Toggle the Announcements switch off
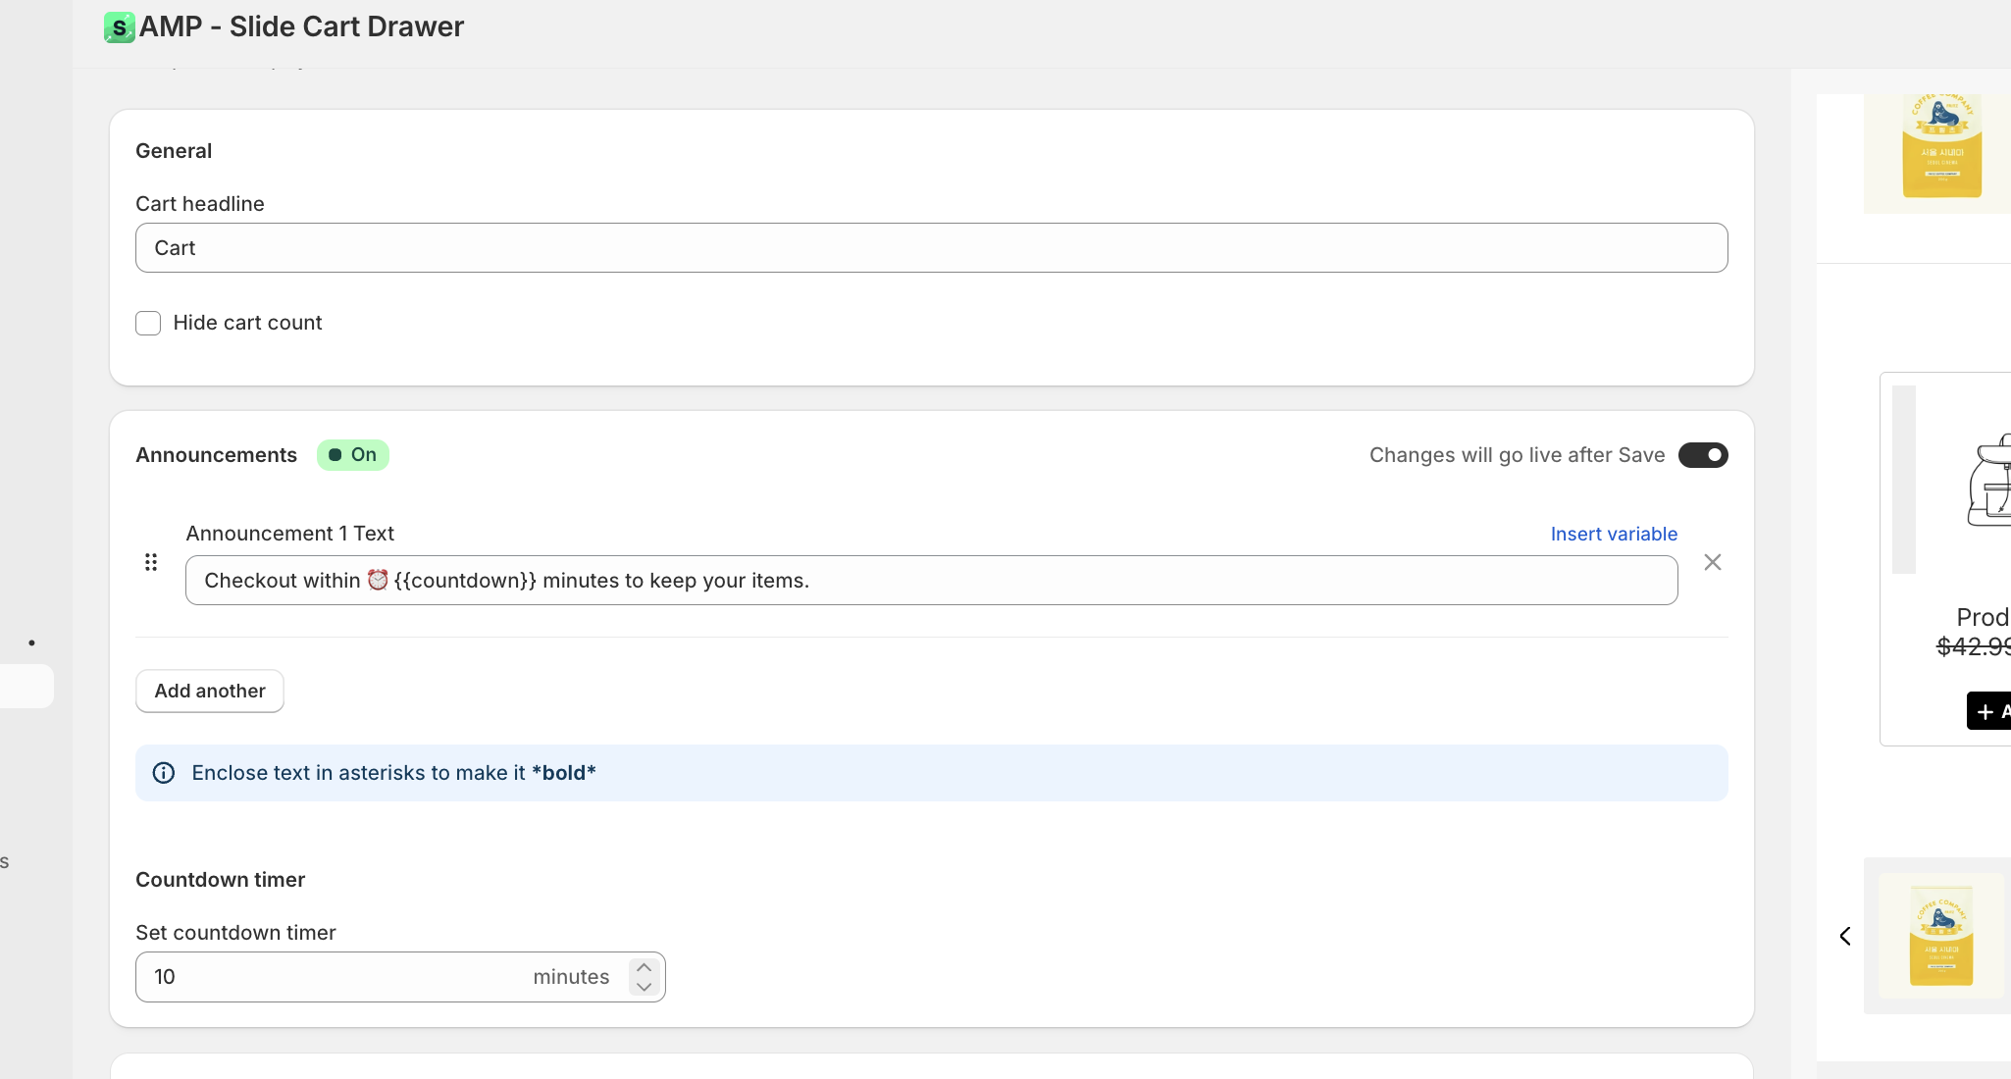2011x1079 pixels. tap(1702, 455)
